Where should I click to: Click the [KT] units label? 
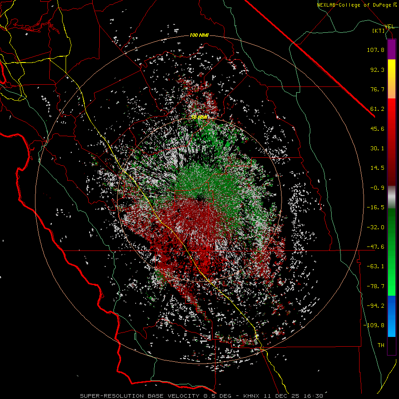click(x=379, y=31)
